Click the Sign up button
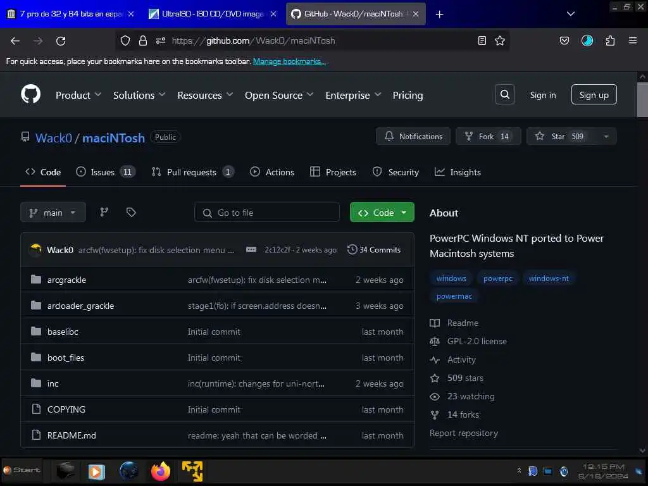This screenshot has height=486, width=648. pyautogui.click(x=594, y=95)
